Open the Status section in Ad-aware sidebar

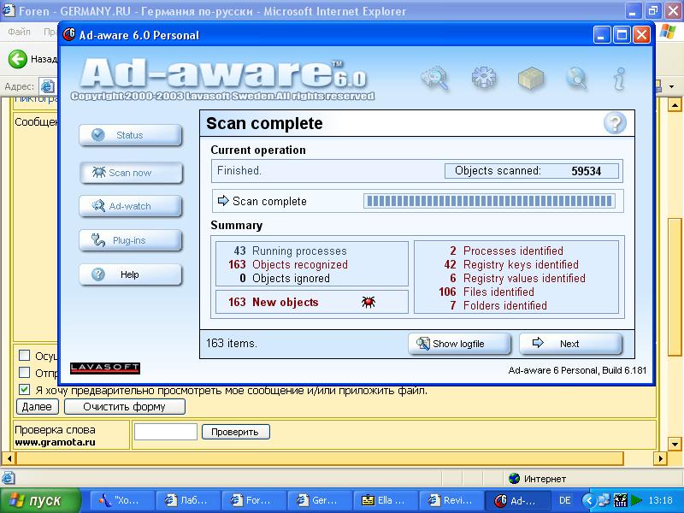(130, 135)
